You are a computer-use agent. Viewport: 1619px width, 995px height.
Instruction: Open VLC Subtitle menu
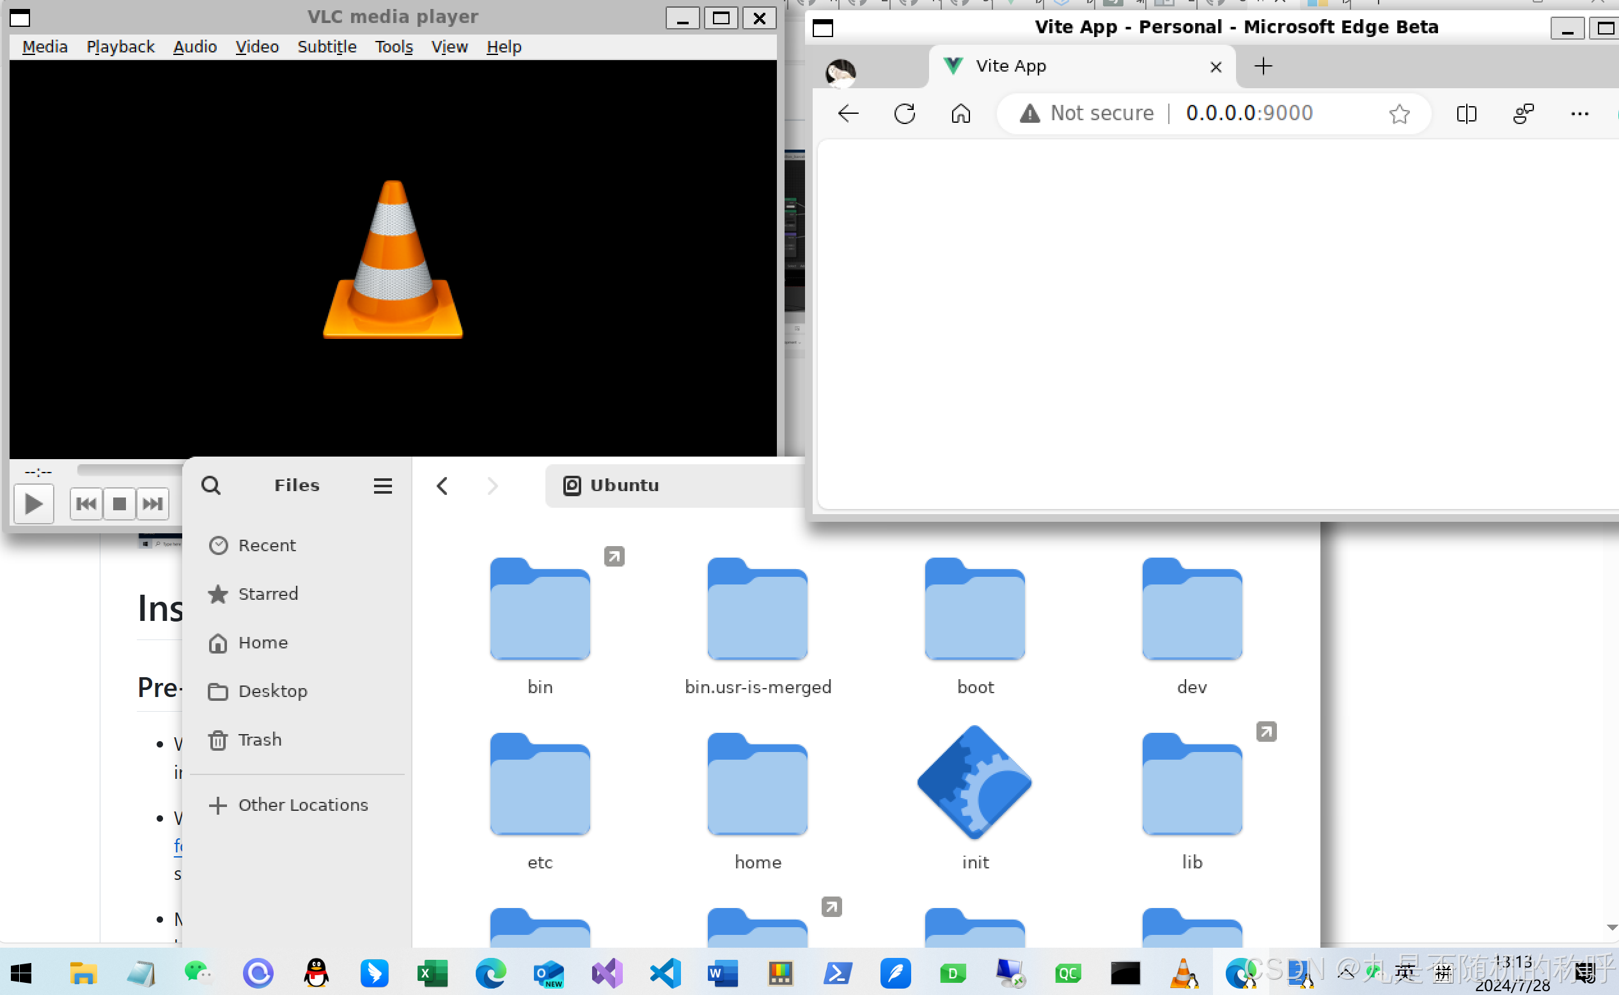327,47
